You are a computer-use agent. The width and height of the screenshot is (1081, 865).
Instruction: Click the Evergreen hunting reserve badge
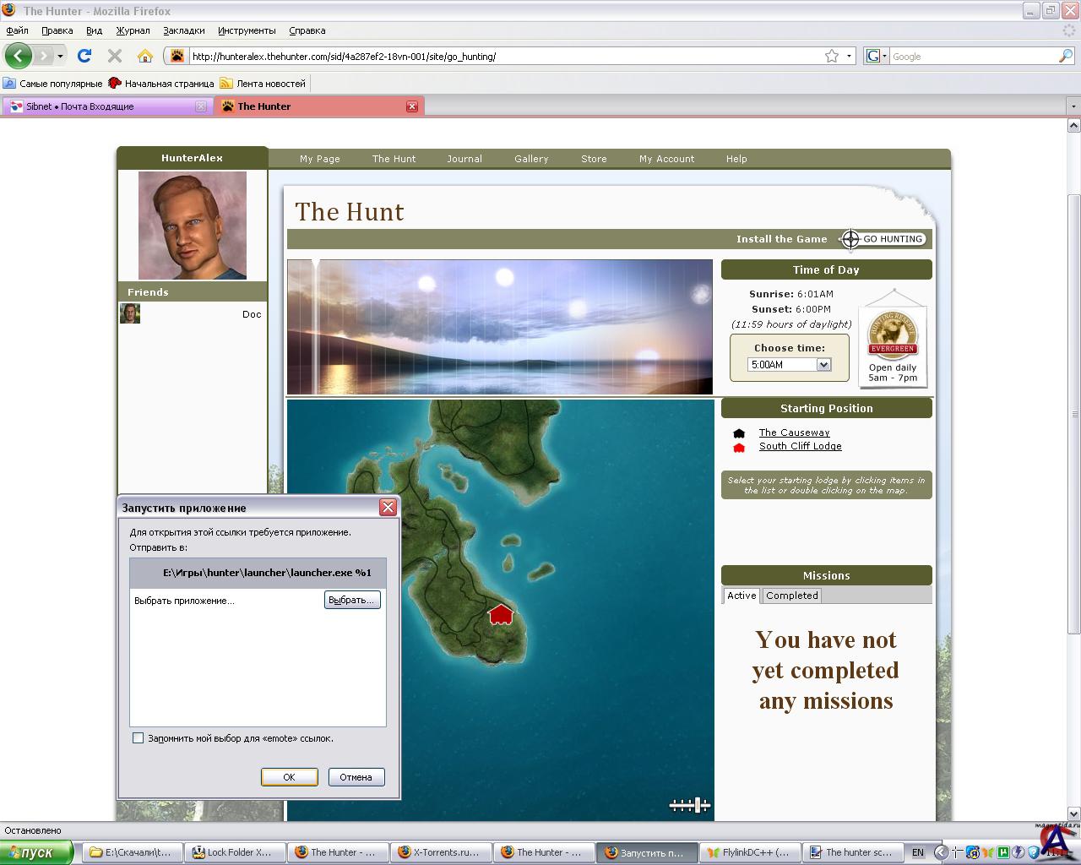(x=893, y=335)
